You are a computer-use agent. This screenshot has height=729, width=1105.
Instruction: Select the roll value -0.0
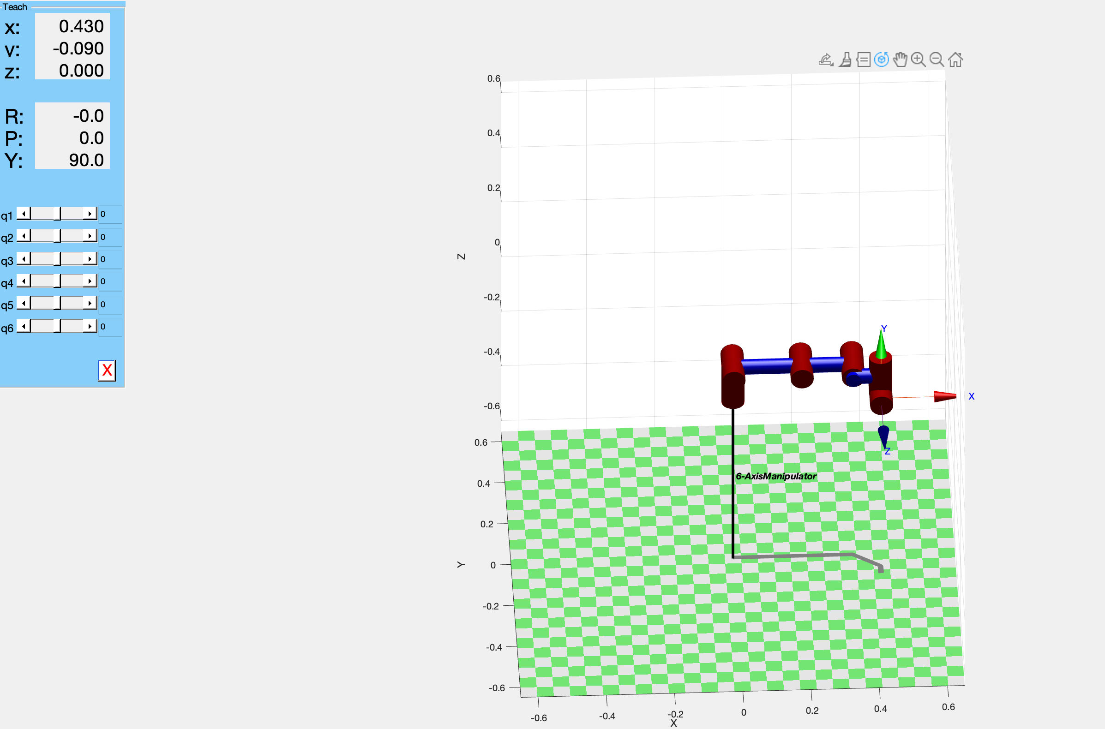tap(88, 116)
